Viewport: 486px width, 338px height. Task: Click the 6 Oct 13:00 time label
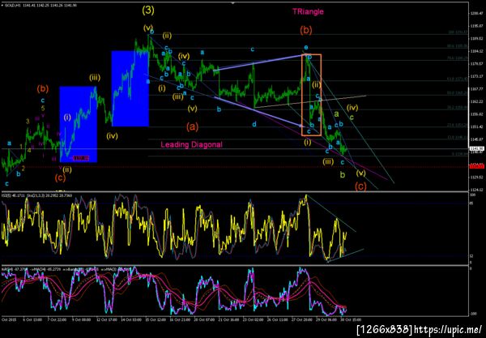(32, 319)
